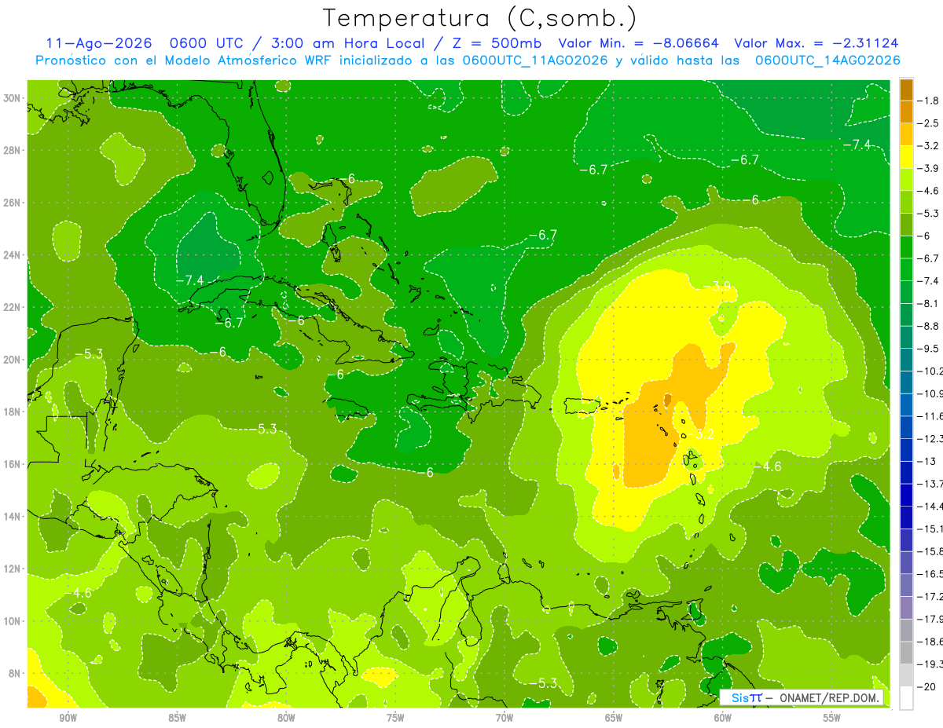Image resolution: width=943 pixels, height=728 pixels.
Task: Click the '80W' longitude axis label
Action: click(x=286, y=718)
